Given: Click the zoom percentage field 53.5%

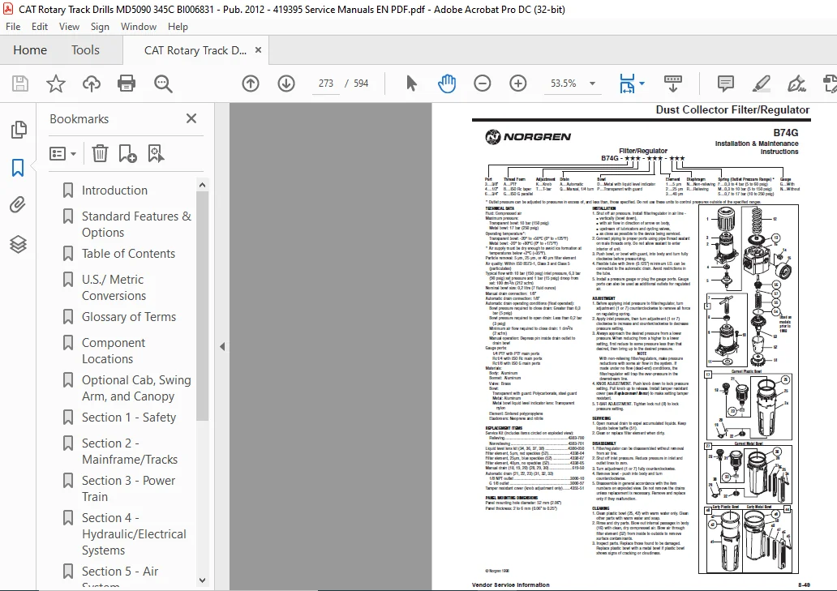Looking at the screenshot, I should 563,84.
